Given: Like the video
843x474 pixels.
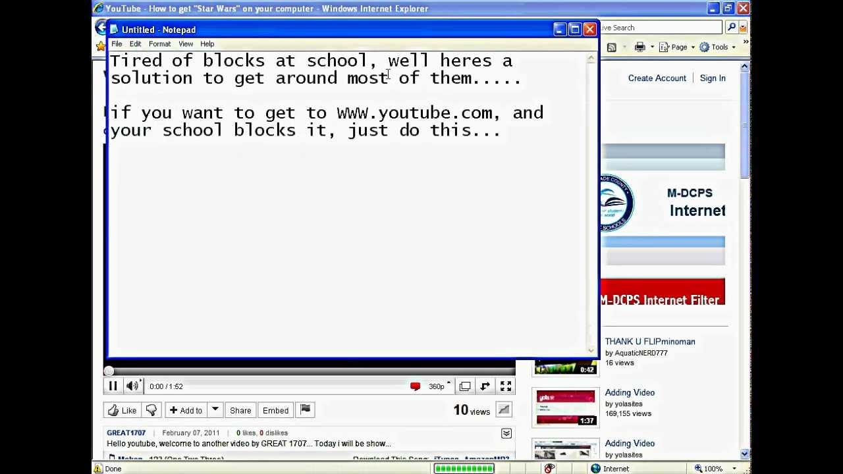Looking at the screenshot, I should click(x=122, y=410).
